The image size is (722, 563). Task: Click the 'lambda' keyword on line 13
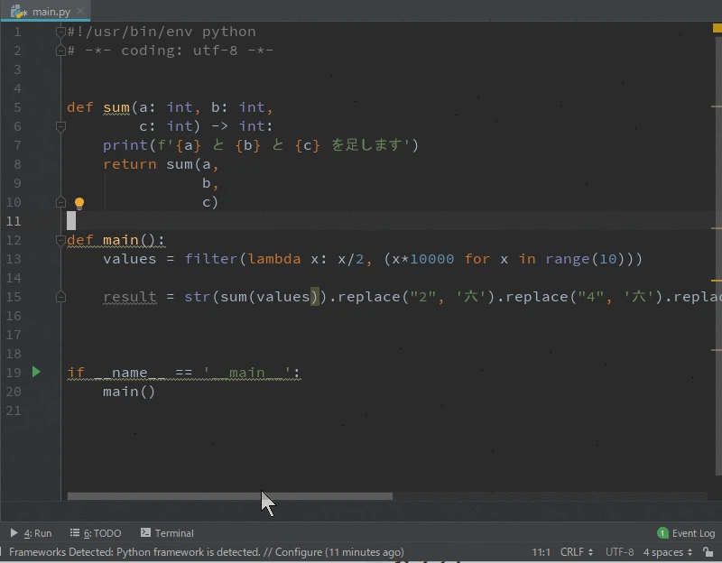tap(274, 259)
